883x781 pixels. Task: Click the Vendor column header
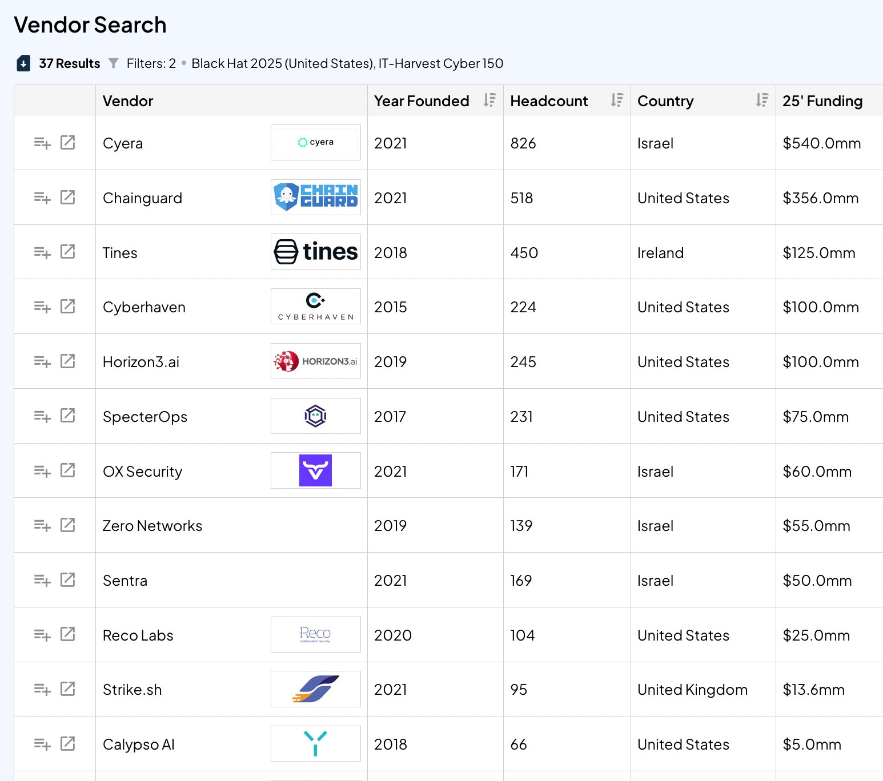(128, 101)
